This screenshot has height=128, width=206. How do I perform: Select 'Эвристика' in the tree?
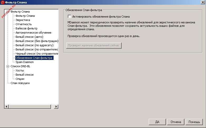[23, 20]
